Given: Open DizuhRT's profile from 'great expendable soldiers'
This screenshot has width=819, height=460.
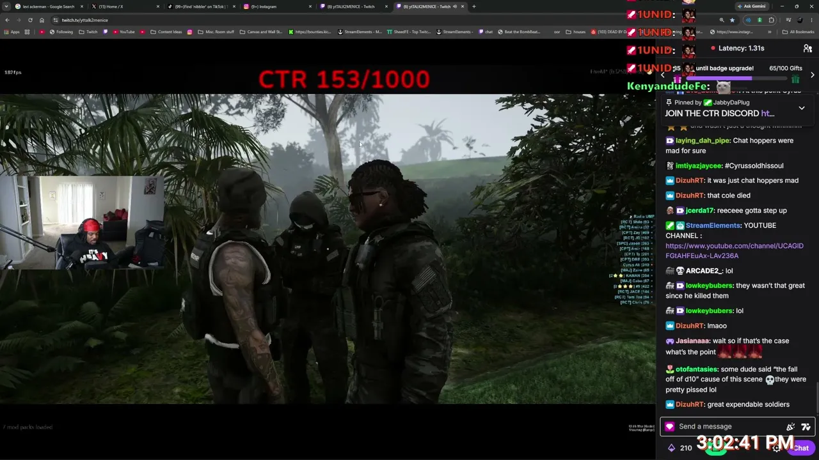Looking at the screenshot, I should click(x=690, y=404).
